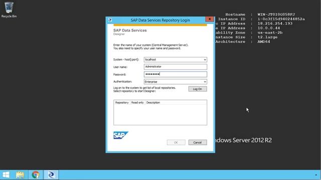Click the 'AMD64' architecture value
321x180 pixels.
click(264, 41)
